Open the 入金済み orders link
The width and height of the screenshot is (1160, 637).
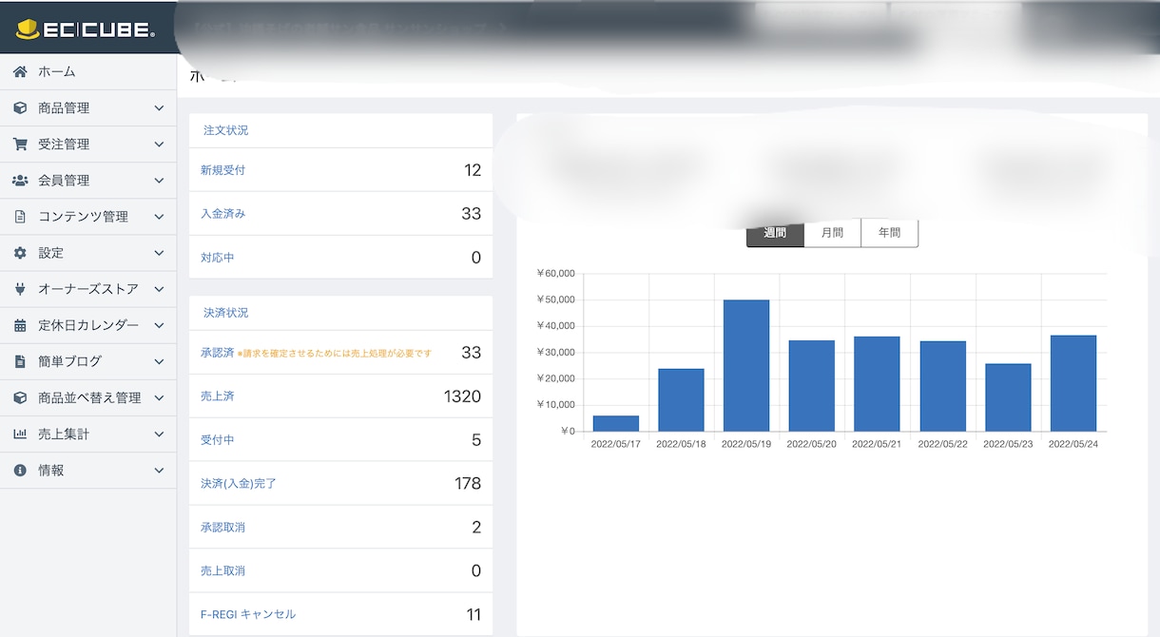(222, 214)
